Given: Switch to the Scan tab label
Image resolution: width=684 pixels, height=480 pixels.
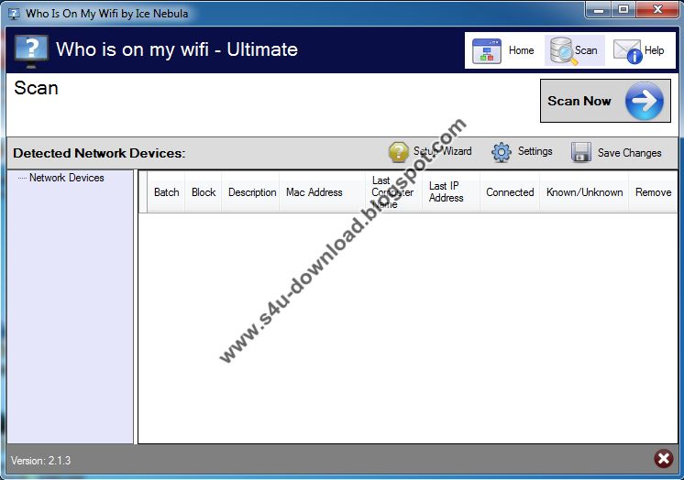Looking at the screenshot, I should click(x=586, y=50).
